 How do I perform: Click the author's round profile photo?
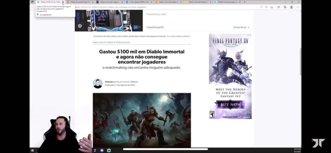(x=98, y=83)
